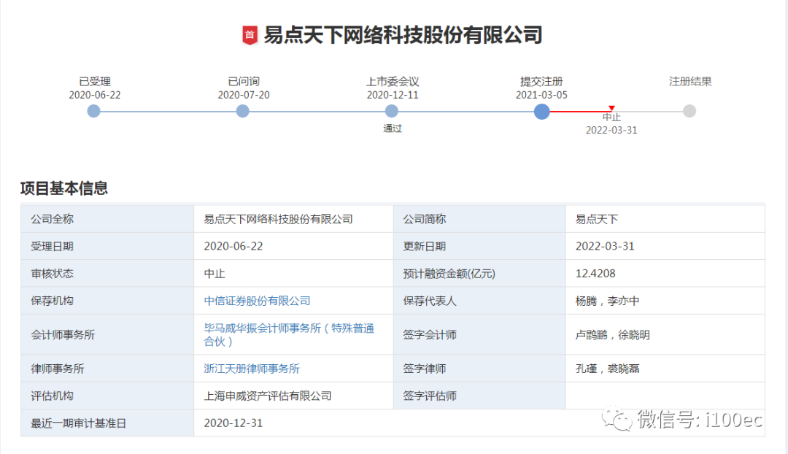Open the 毕马威华振会计师事务所 link
The image size is (788, 454).
(x=289, y=335)
